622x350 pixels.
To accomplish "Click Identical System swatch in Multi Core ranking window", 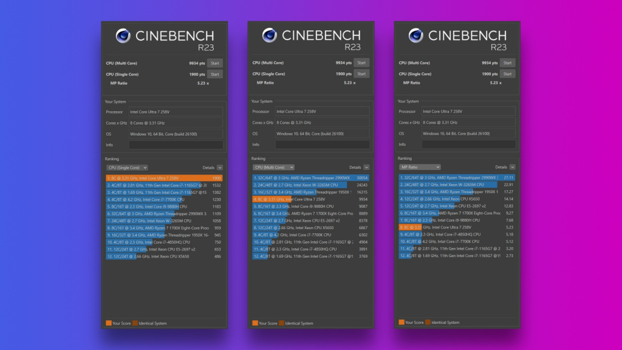I will pyautogui.click(x=281, y=323).
